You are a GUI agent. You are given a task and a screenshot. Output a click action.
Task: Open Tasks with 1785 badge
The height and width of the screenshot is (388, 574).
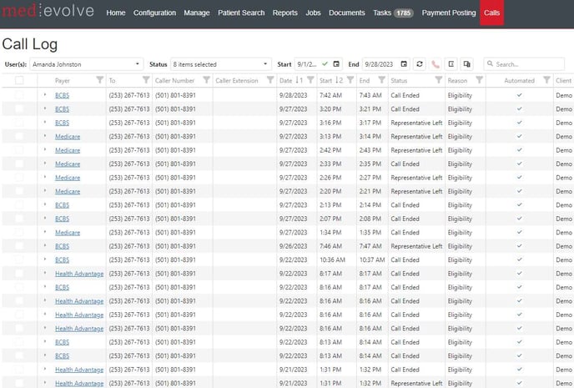pos(393,13)
